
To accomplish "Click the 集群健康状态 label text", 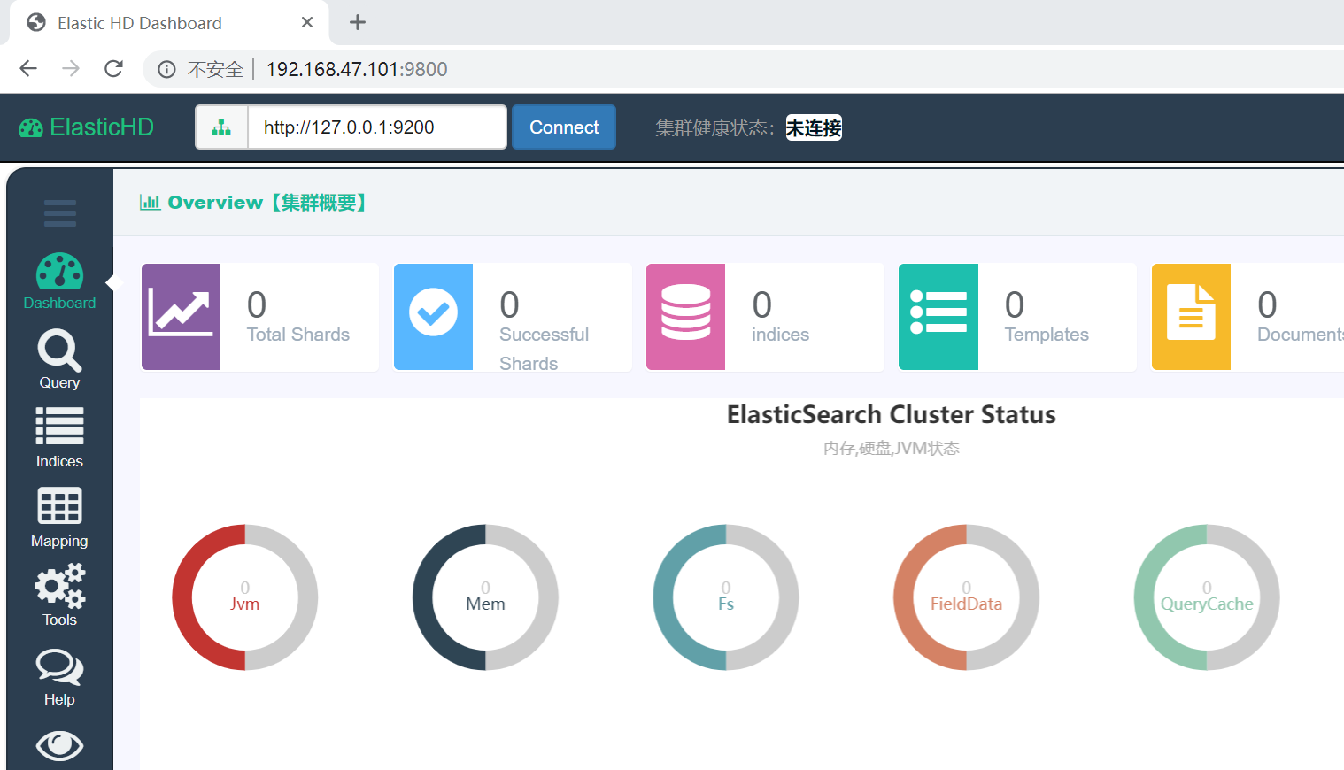I will click(715, 128).
